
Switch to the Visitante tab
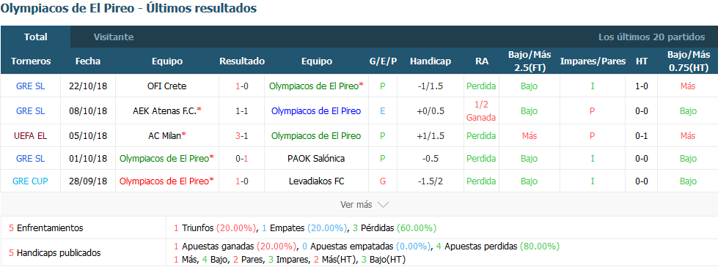[114, 37]
